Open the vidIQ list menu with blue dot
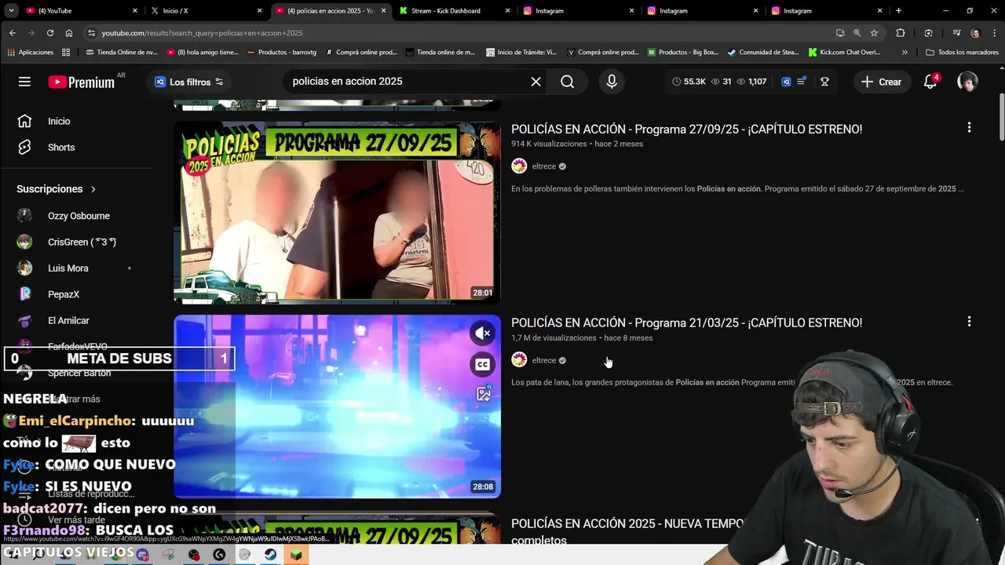1005x565 pixels. point(801,82)
